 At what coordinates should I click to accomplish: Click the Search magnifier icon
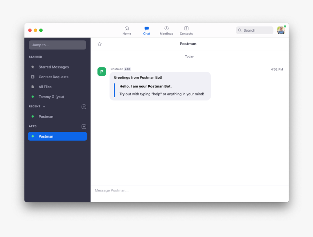[x=240, y=30]
